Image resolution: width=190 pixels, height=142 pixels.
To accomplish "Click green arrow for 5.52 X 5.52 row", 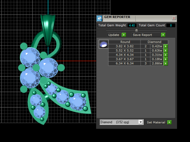I will (x=165, y=50).
